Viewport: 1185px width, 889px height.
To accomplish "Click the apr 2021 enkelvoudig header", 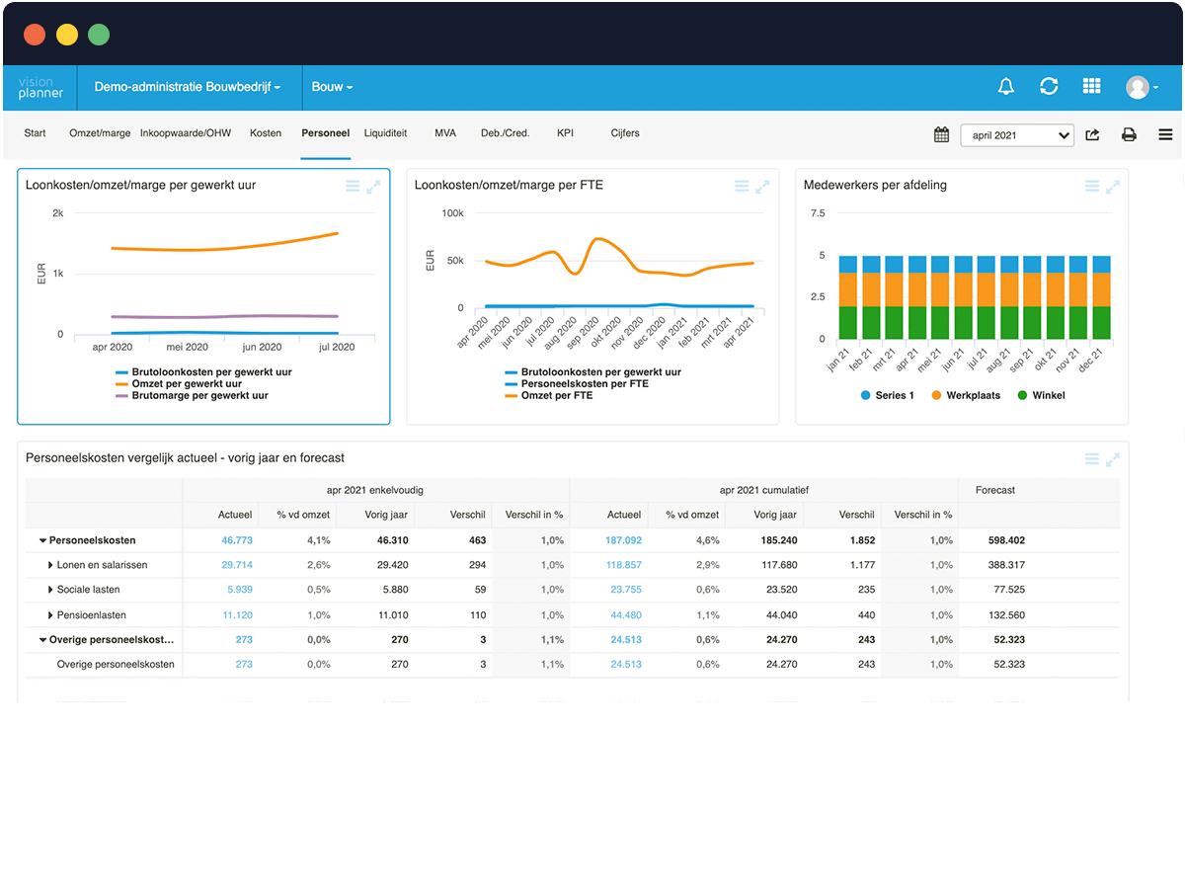I will [x=376, y=490].
